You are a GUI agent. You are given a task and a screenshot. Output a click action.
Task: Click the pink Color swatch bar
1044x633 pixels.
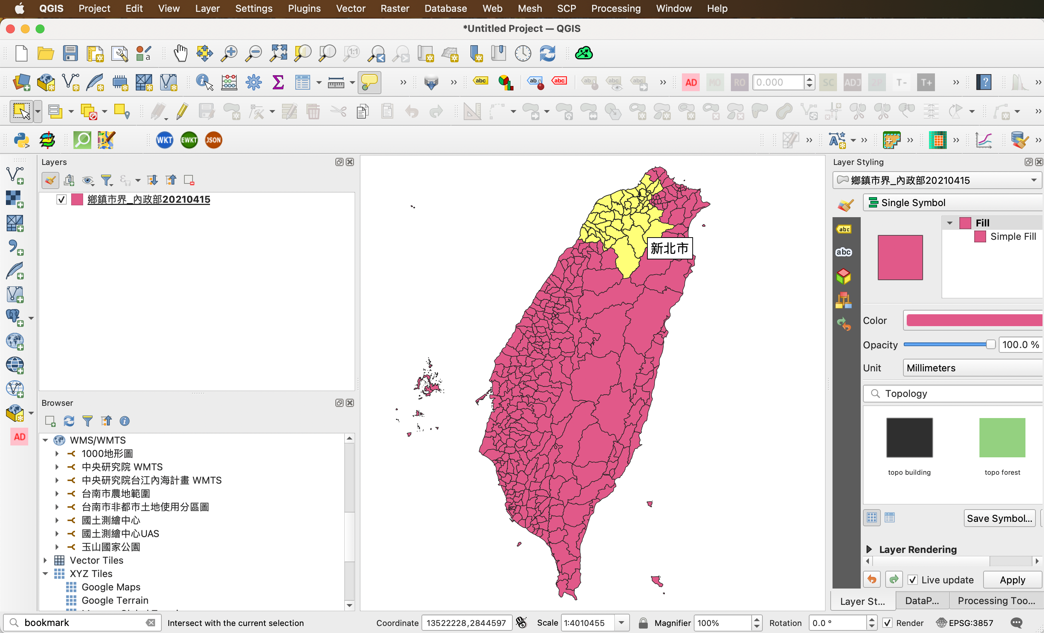click(974, 321)
